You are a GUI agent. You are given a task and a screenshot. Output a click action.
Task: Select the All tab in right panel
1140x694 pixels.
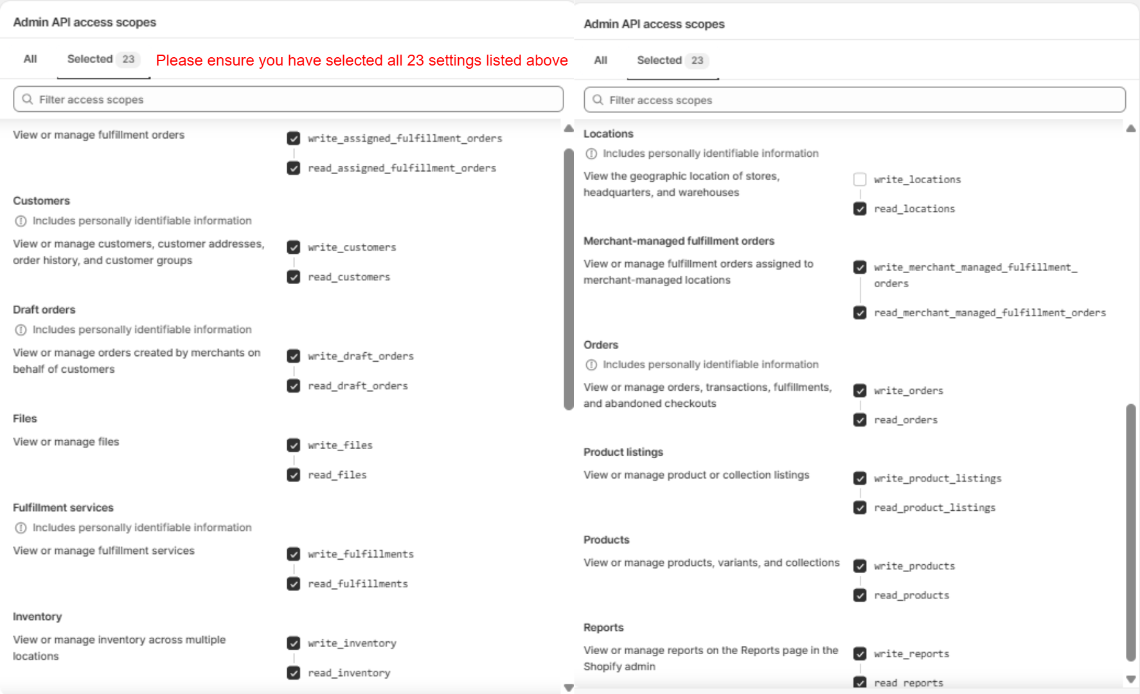pos(600,60)
